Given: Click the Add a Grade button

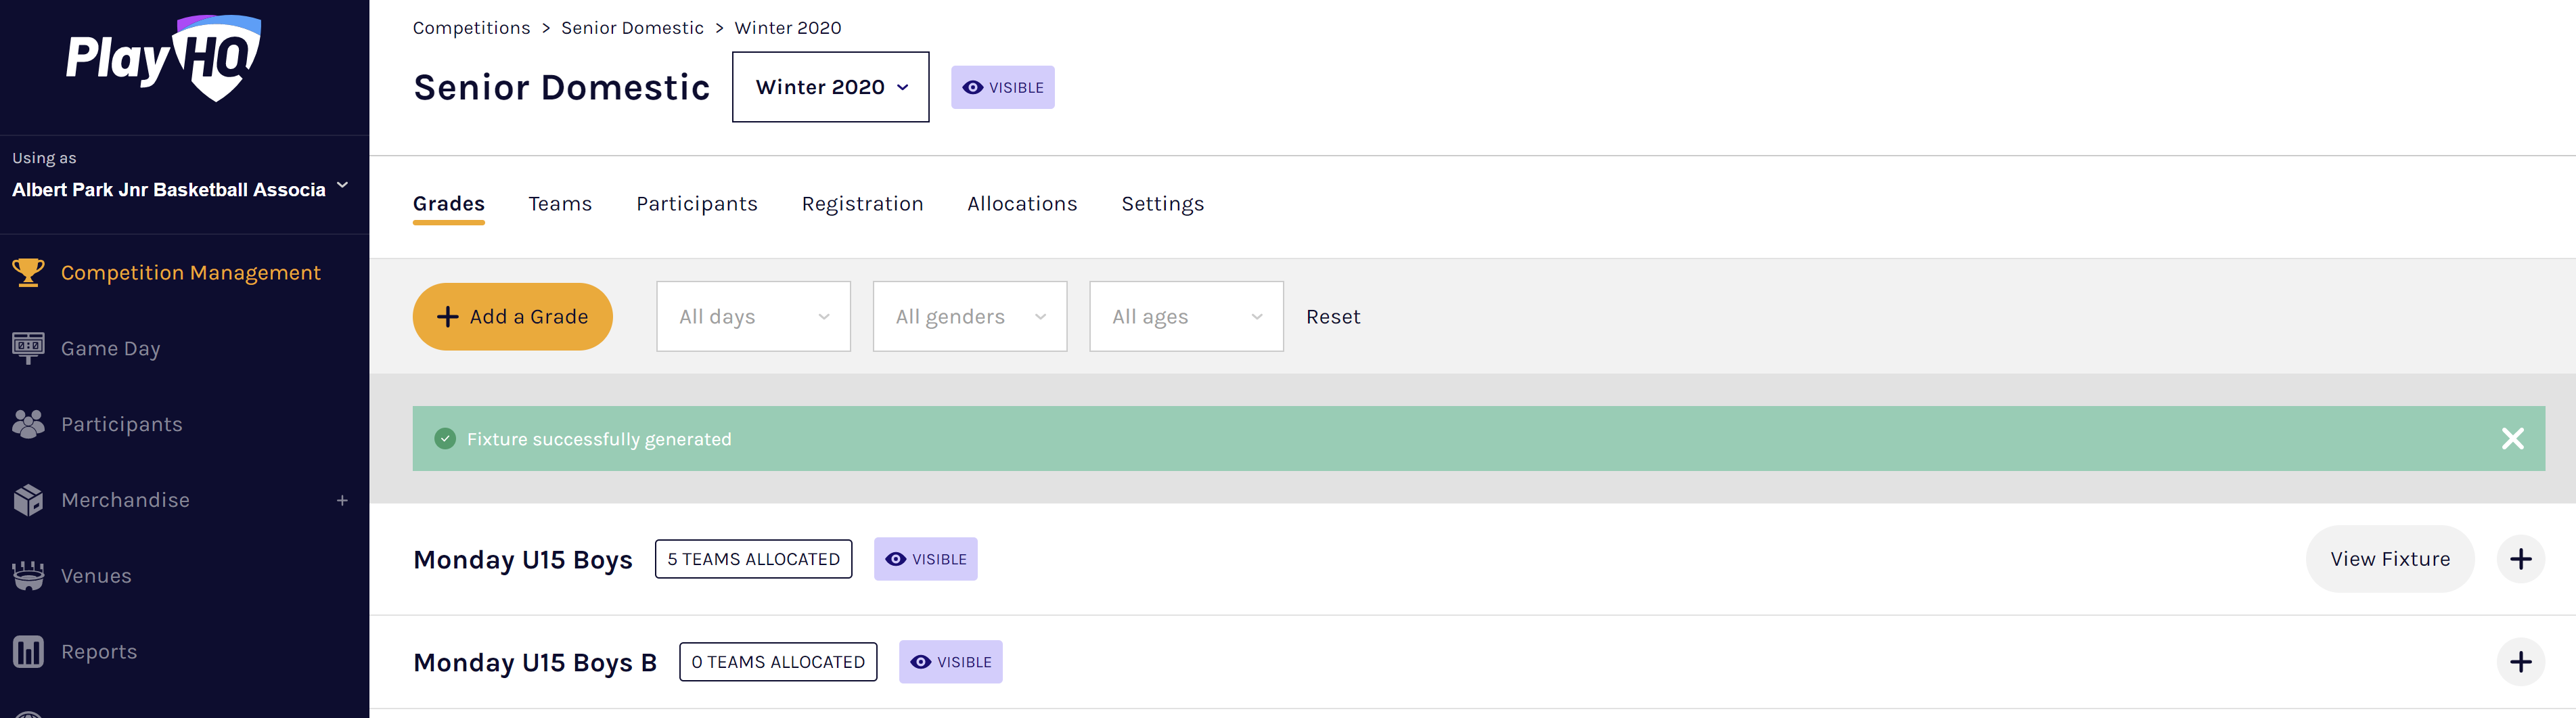Looking at the screenshot, I should pyautogui.click(x=512, y=317).
